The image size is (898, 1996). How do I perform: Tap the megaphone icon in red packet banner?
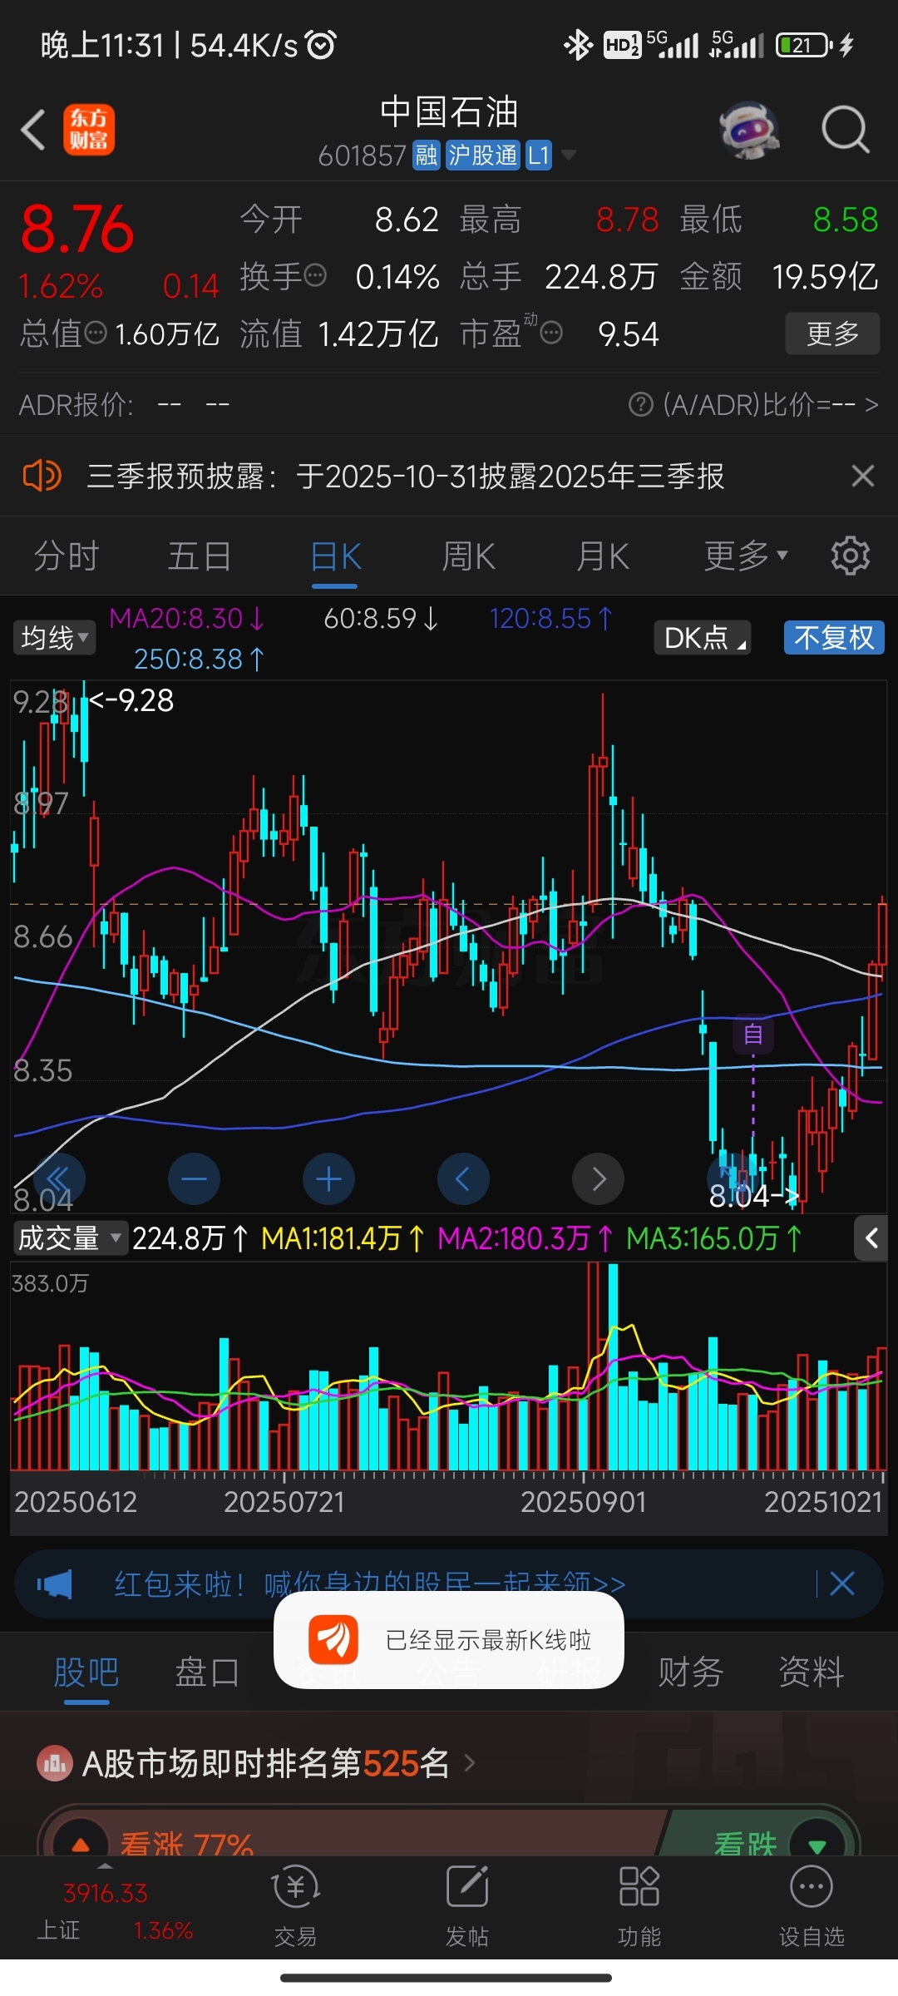[55, 1583]
